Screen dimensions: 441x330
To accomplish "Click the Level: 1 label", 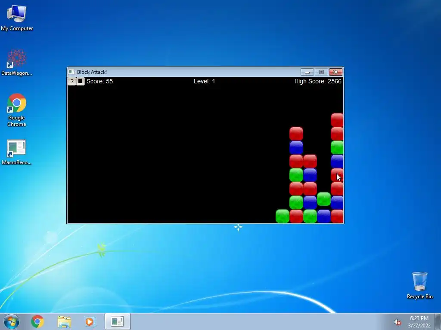I will 205,81.
